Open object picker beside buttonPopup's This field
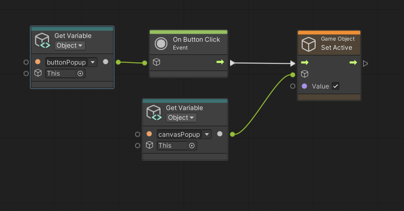 tap(80, 73)
